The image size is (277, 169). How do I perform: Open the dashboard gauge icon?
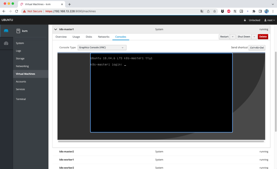click(x=6, y=43)
